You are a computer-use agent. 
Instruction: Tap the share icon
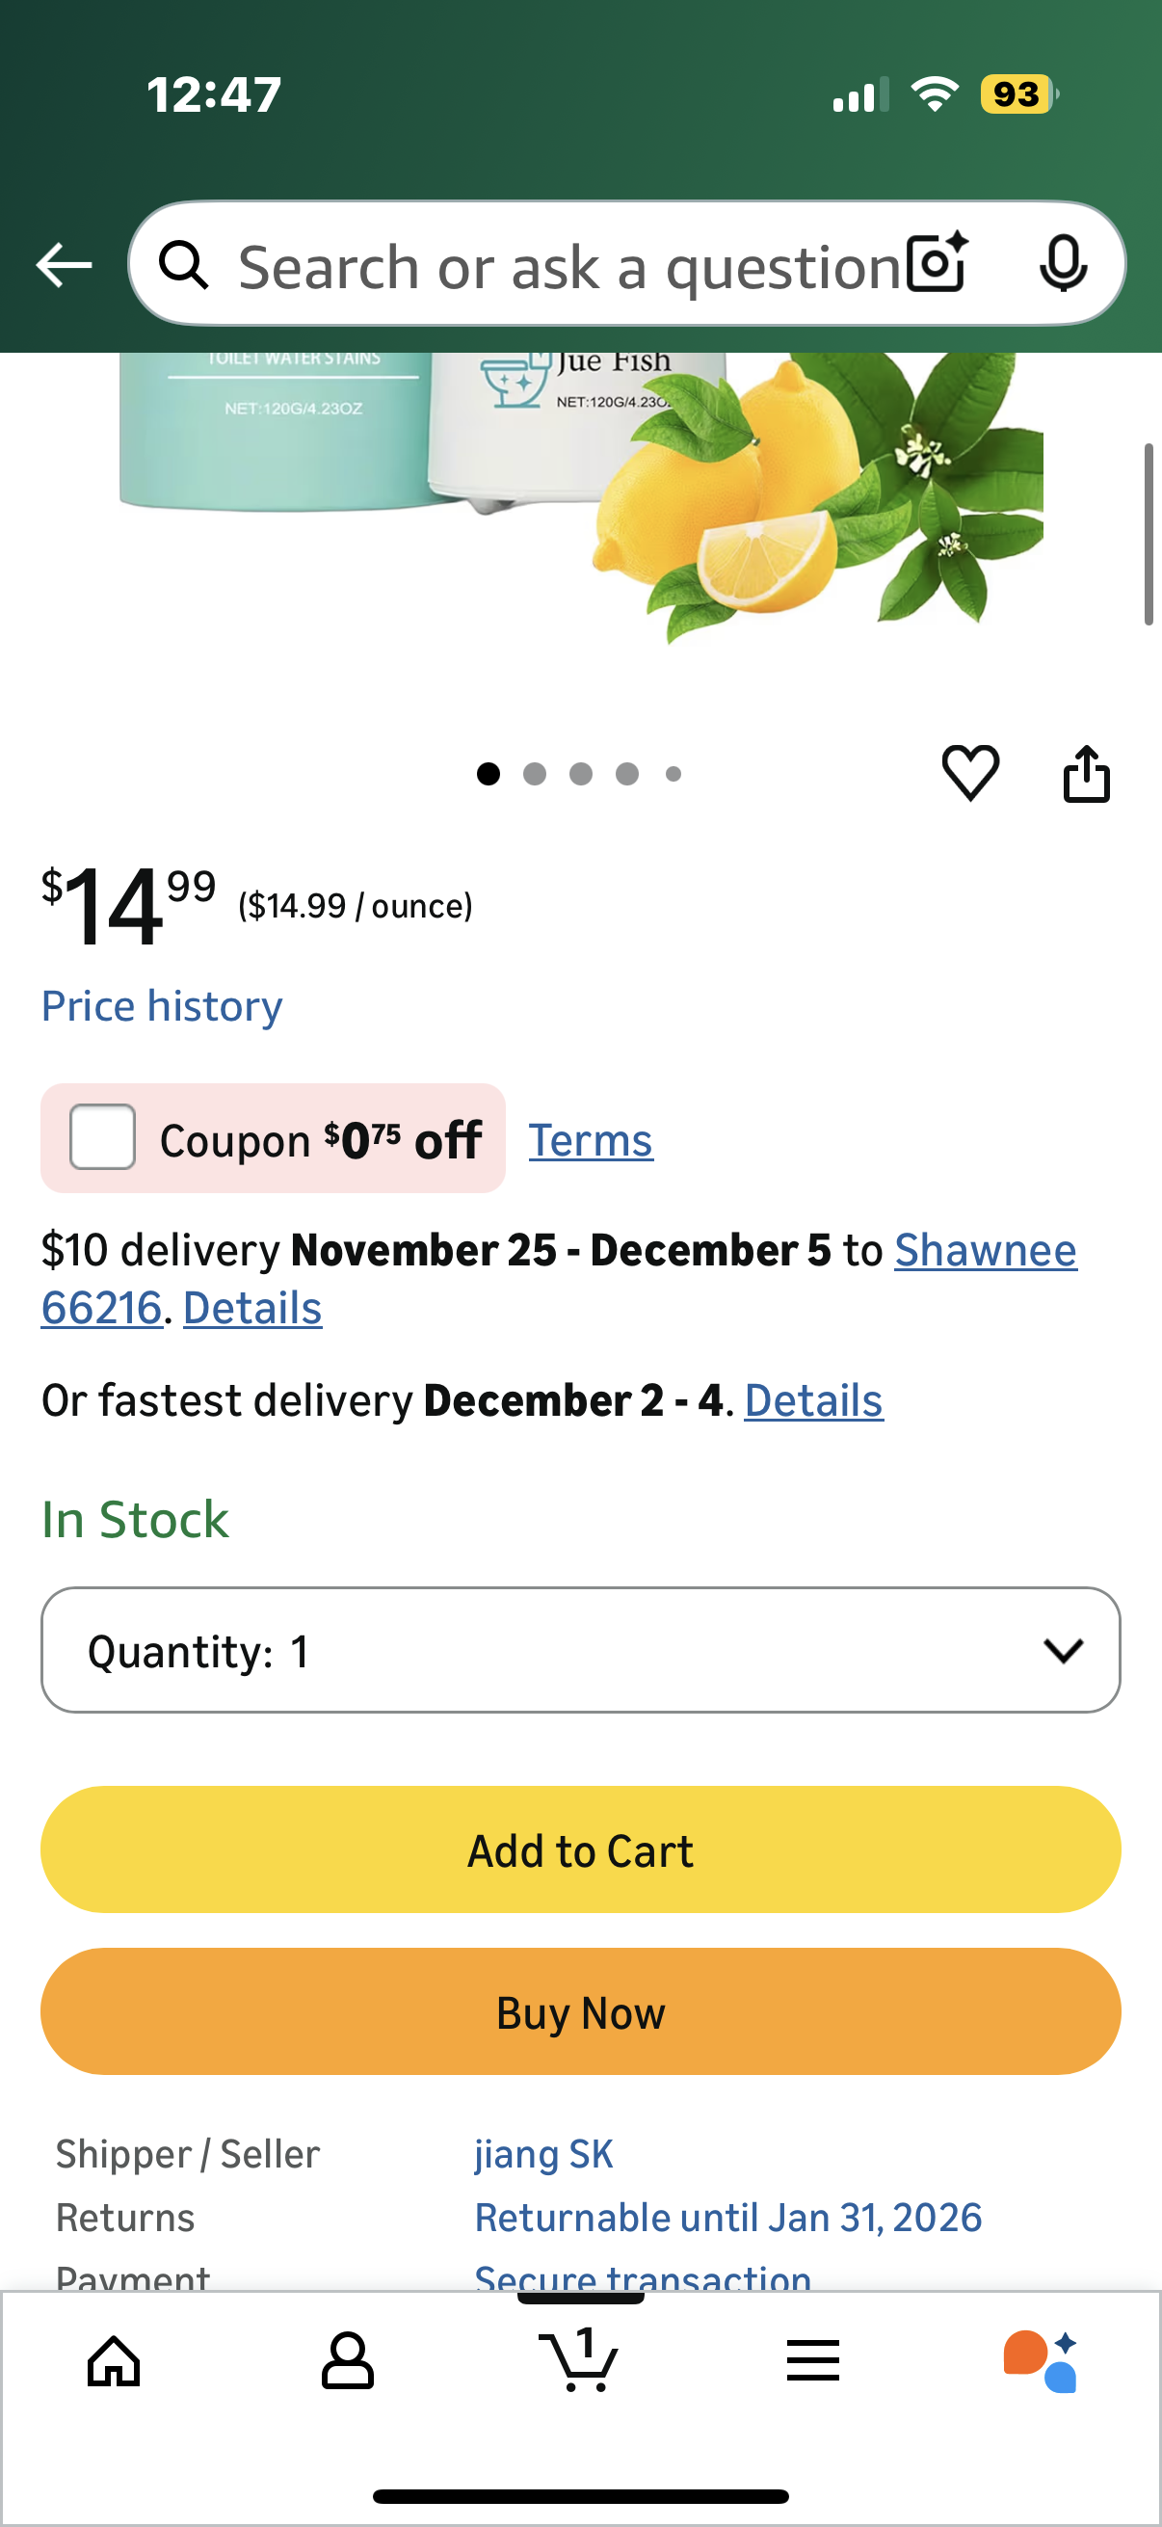tap(1087, 774)
